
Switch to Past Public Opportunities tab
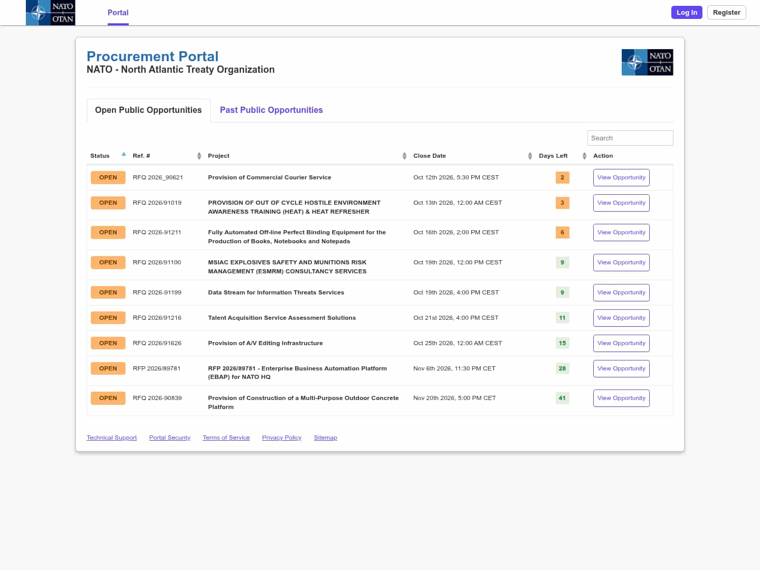(x=271, y=110)
